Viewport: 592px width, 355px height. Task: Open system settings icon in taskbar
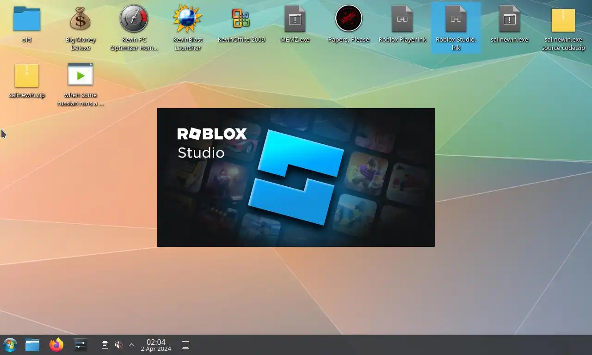pyautogui.click(x=80, y=345)
